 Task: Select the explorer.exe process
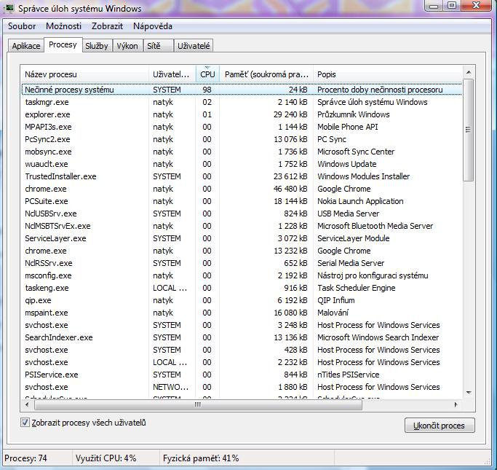[242, 114]
